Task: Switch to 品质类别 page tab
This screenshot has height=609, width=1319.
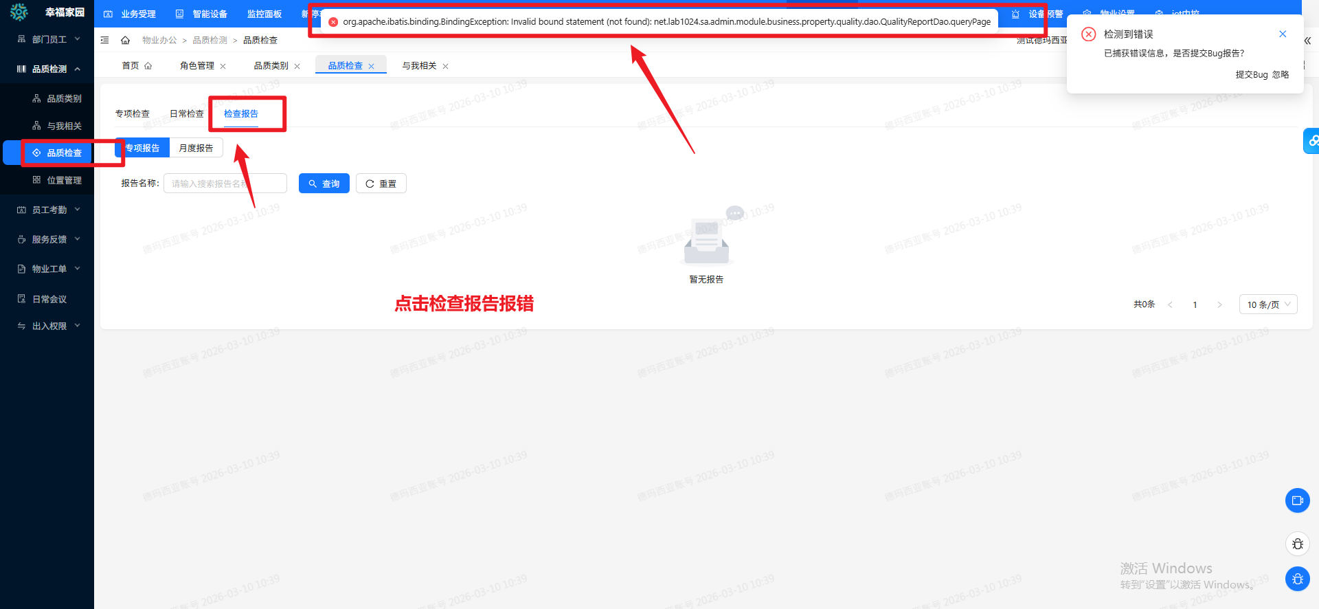Action: pyautogui.click(x=271, y=66)
